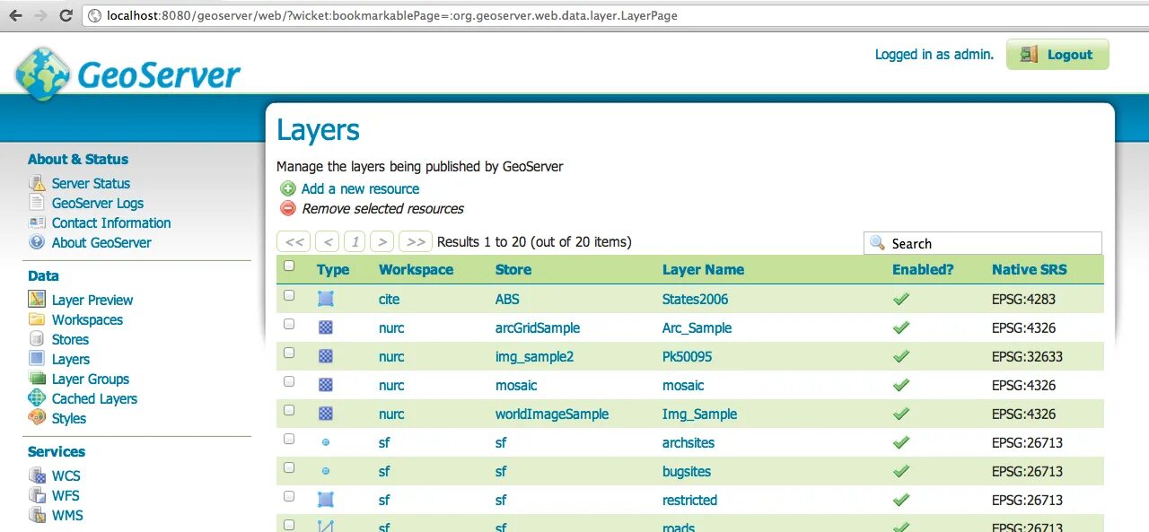Click green plus Add resource icon
Viewport: 1149px width, 532px height.
[x=288, y=188]
